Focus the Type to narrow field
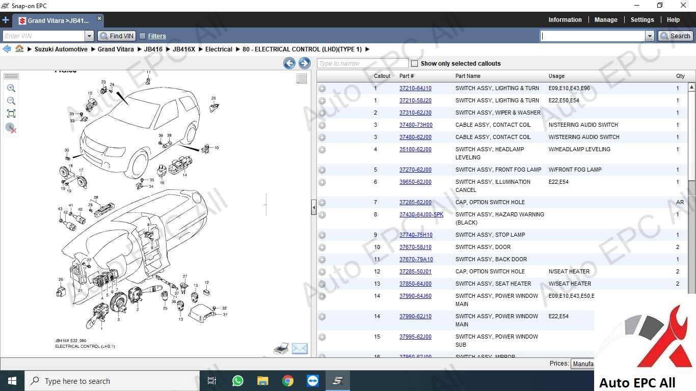Image resolution: width=696 pixels, height=391 pixels. coord(362,64)
